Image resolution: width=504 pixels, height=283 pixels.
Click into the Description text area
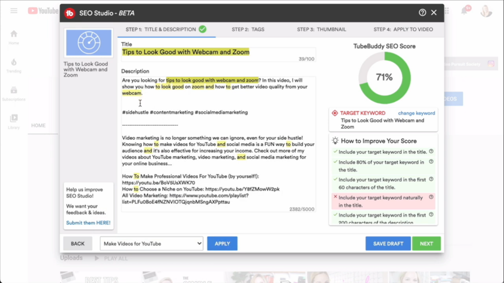coord(219,144)
